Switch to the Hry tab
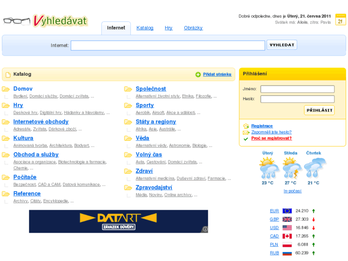Viewport: 348px width, 261px height. click(x=168, y=28)
